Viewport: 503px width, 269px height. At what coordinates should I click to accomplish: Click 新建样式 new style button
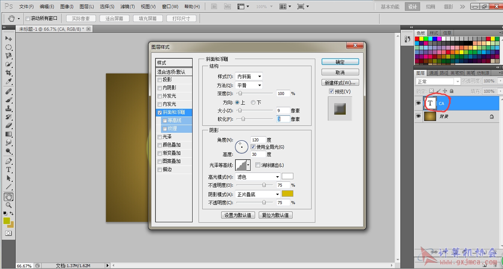coord(340,82)
